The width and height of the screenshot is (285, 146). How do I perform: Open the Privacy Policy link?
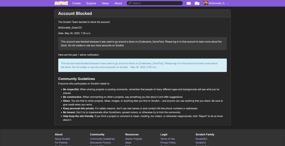[168, 143]
